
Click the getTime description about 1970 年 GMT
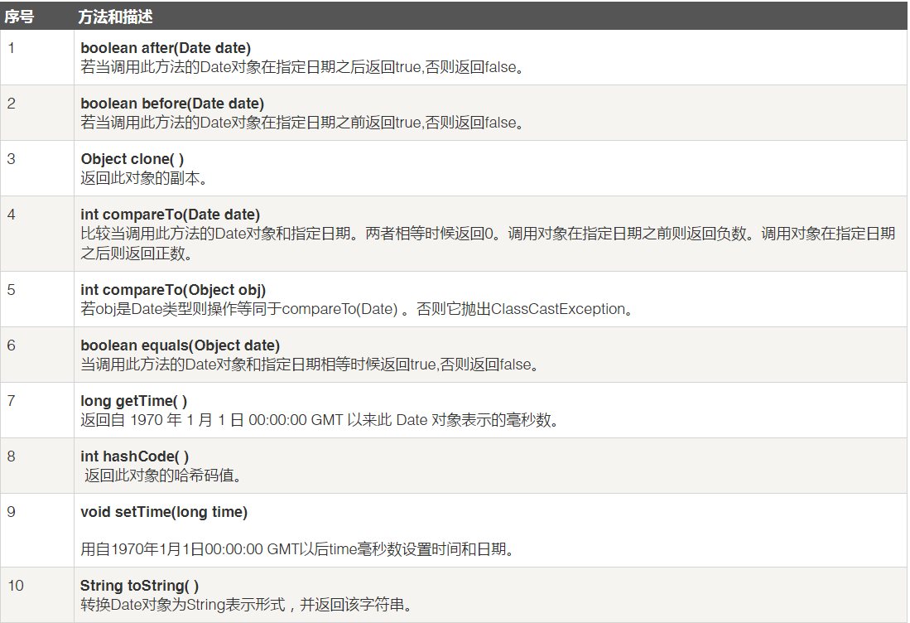[320, 420]
